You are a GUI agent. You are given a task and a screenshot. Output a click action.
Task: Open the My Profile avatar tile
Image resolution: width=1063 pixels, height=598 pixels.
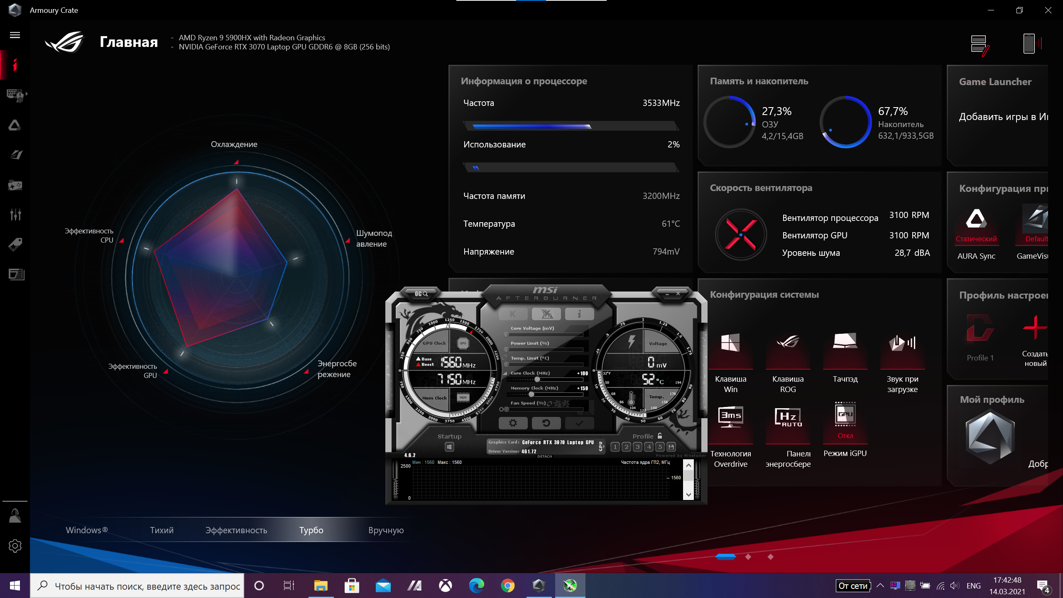(x=990, y=437)
